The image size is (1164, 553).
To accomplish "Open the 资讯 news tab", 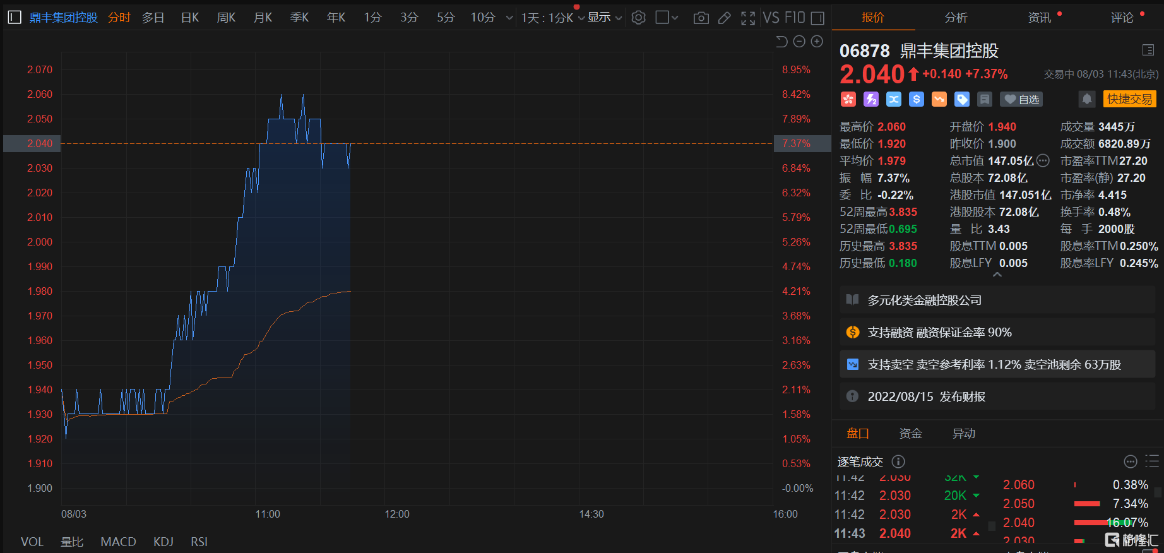I will click(x=1039, y=18).
